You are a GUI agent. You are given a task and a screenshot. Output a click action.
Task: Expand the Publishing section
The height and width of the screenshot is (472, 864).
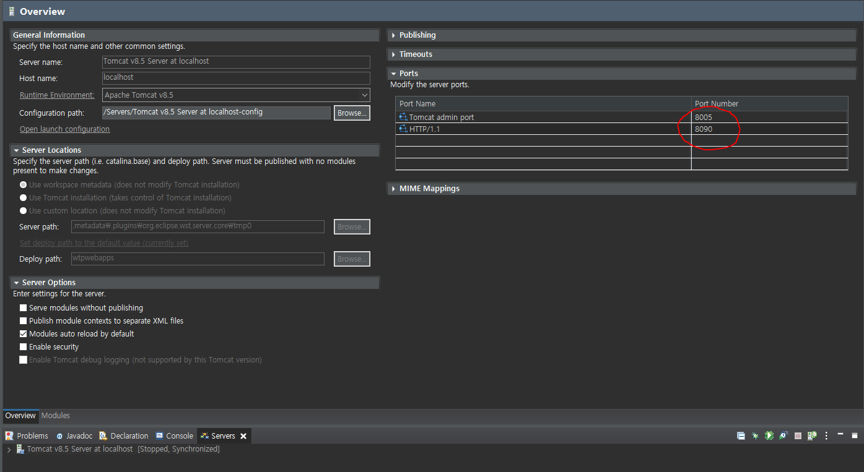pos(394,35)
